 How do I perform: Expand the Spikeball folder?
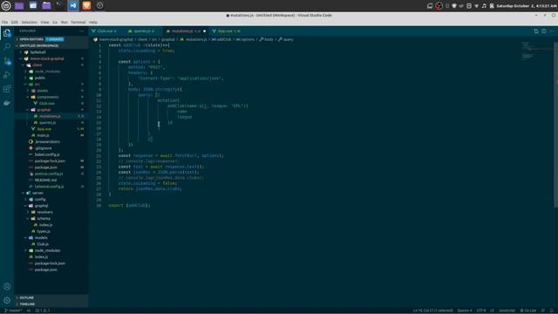51,52
